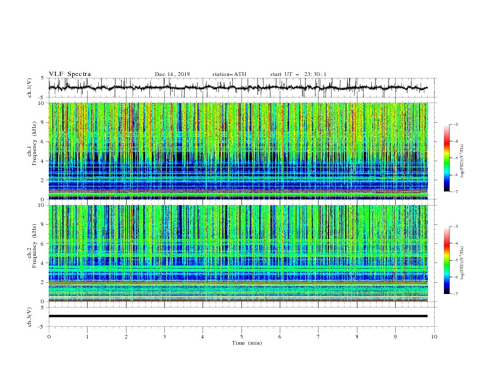Click the "3" tick on the time axis
The width and height of the screenshot is (489, 378).
tap(164, 337)
